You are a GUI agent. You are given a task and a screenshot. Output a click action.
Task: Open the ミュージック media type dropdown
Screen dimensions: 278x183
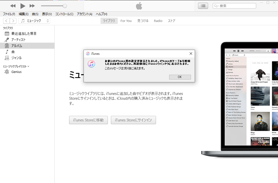(34, 21)
